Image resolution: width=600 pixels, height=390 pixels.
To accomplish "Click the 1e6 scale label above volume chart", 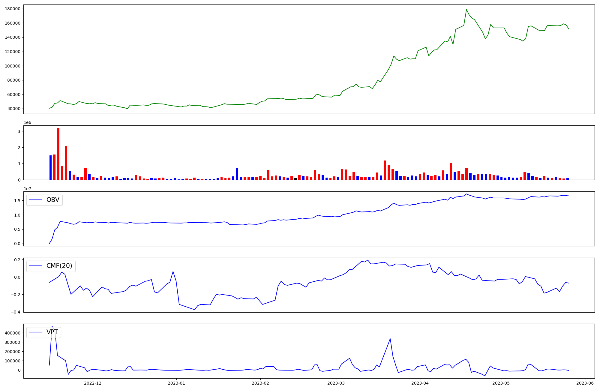I will [x=27, y=123].
